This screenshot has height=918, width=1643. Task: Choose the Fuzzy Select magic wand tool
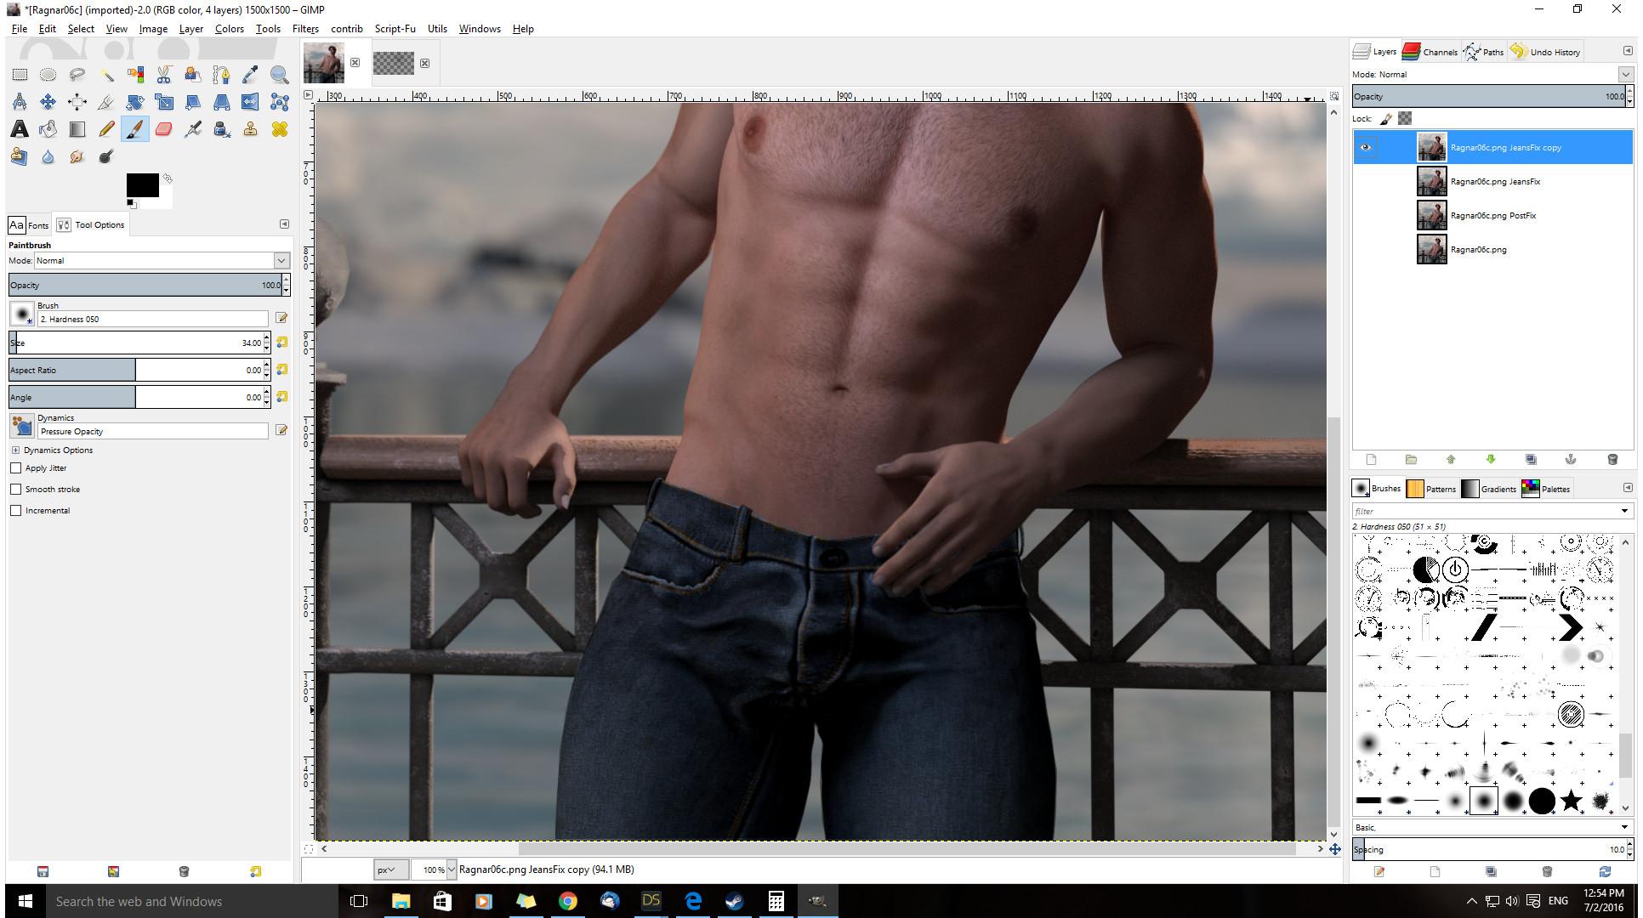point(106,75)
